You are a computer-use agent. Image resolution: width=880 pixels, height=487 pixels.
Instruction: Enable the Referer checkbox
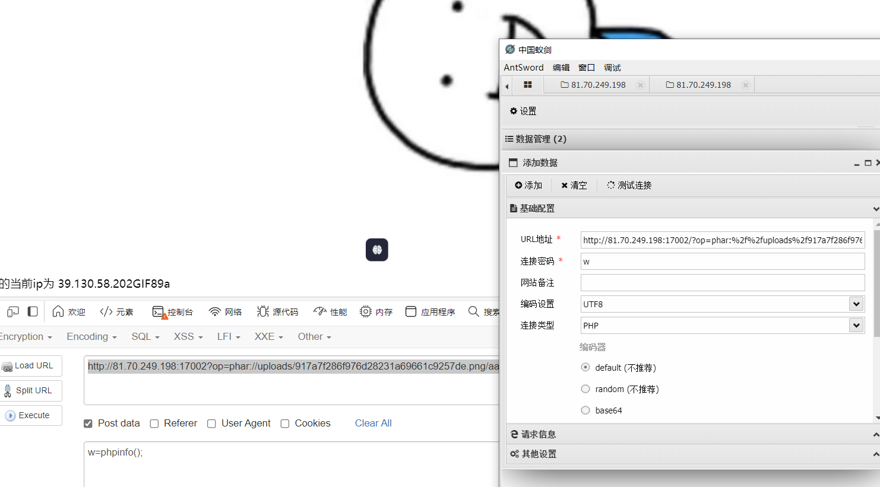click(x=154, y=424)
